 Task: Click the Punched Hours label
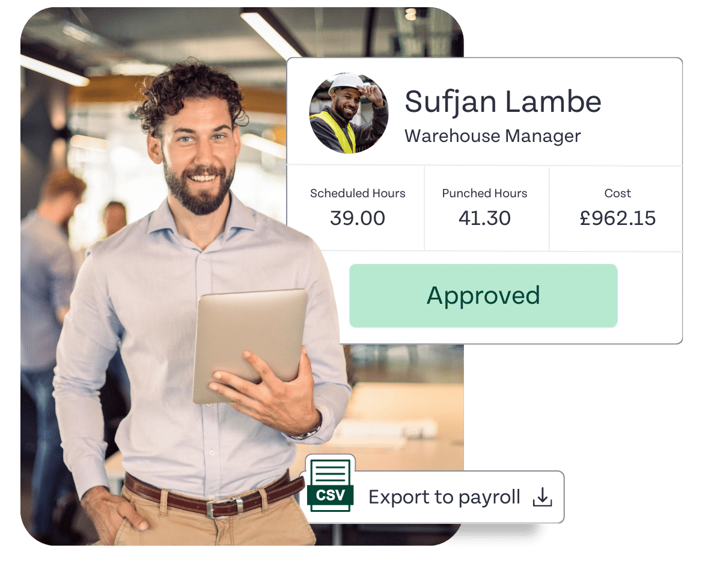(484, 194)
